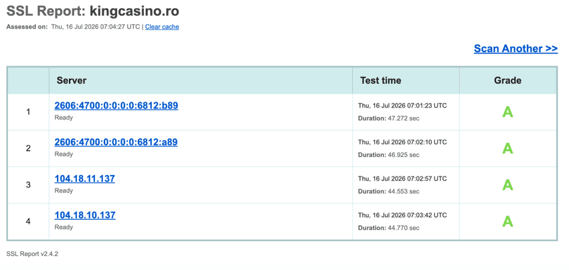Click test time 07:02:10 UTC
Viewport: 569px width, 270px height.
[x=402, y=142]
